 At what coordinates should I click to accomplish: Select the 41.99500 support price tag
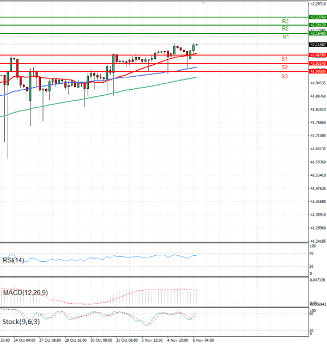click(318, 71)
